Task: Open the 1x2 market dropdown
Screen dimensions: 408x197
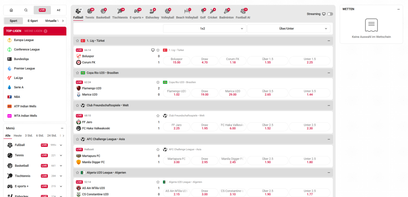Action: 205,29
